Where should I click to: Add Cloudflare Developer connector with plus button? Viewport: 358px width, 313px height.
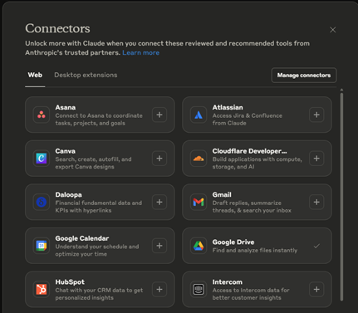pos(316,159)
